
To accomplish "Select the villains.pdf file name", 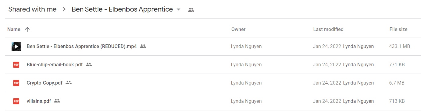I will tap(39, 101).
